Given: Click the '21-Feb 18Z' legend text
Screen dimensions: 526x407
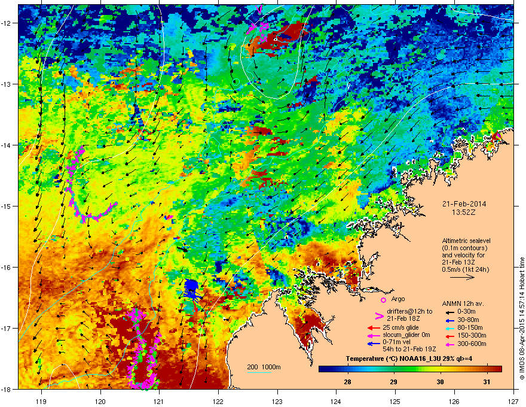Looking at the screenshot, I should [x=403, y=318].
